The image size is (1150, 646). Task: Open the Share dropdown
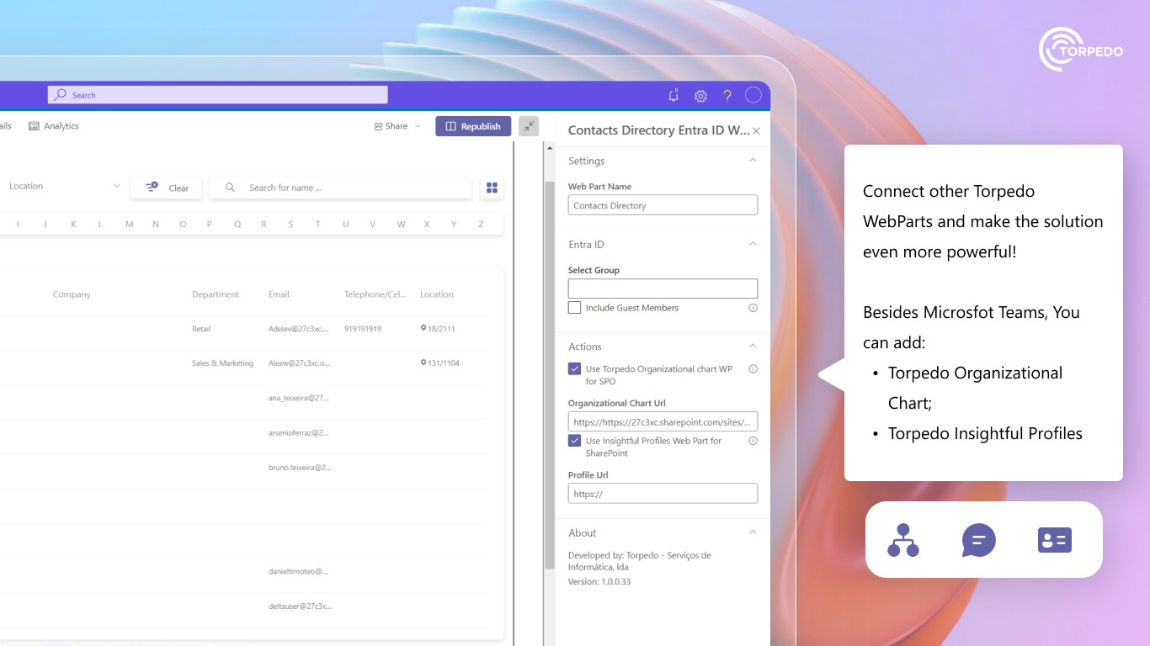pos(397,126)
